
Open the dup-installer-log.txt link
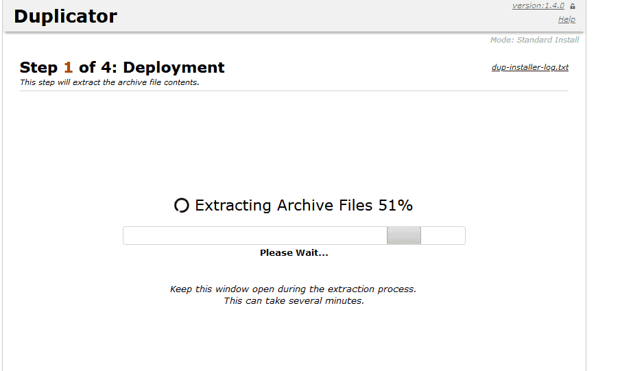tap(529, 67)
